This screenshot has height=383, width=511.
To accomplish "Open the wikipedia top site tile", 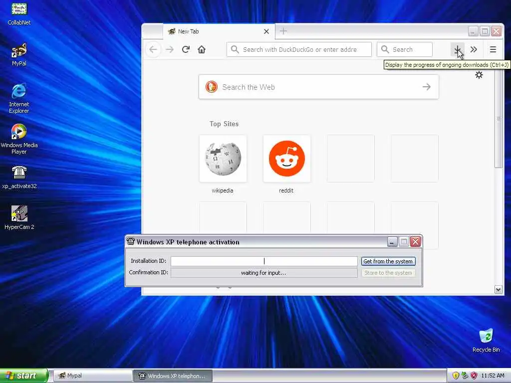I will (x=223, y=159).
